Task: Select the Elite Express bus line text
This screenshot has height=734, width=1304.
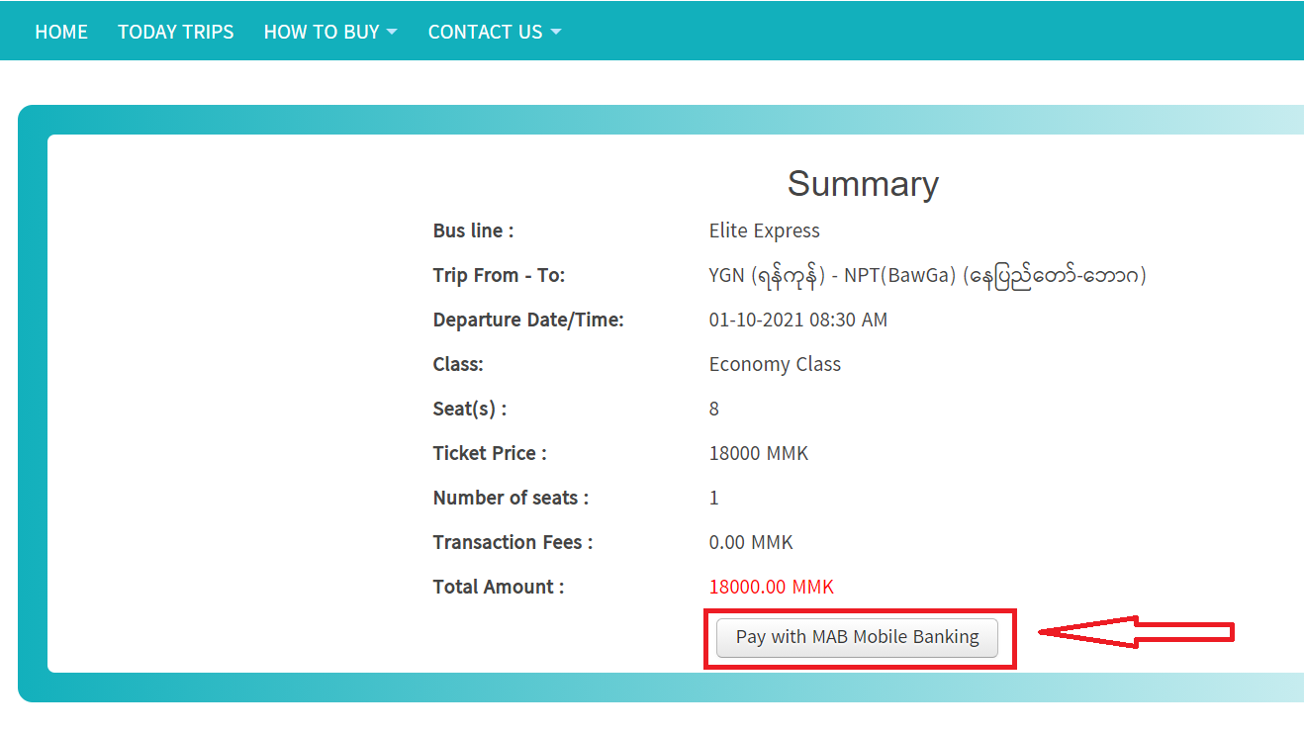Action: click(764, 230)
